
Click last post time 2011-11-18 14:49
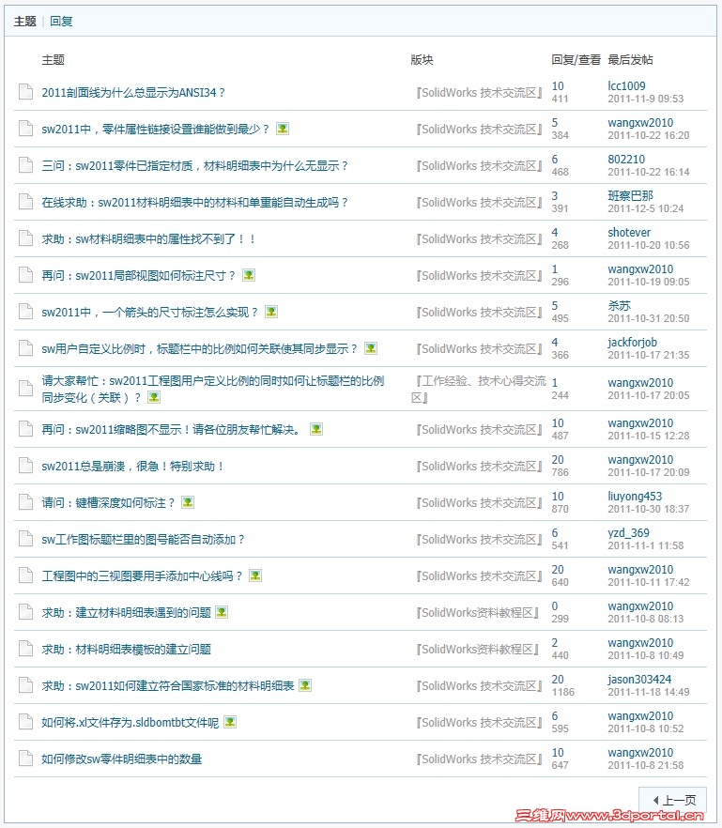pos(648,692)
